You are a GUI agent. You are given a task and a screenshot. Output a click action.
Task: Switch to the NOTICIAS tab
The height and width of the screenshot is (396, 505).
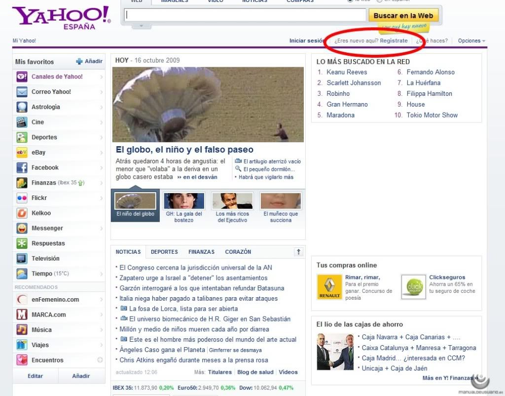[x=128, y=252]
